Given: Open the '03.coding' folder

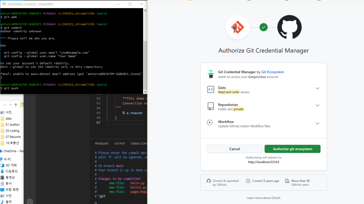Looking at the screenshot, I should (12, 131).
